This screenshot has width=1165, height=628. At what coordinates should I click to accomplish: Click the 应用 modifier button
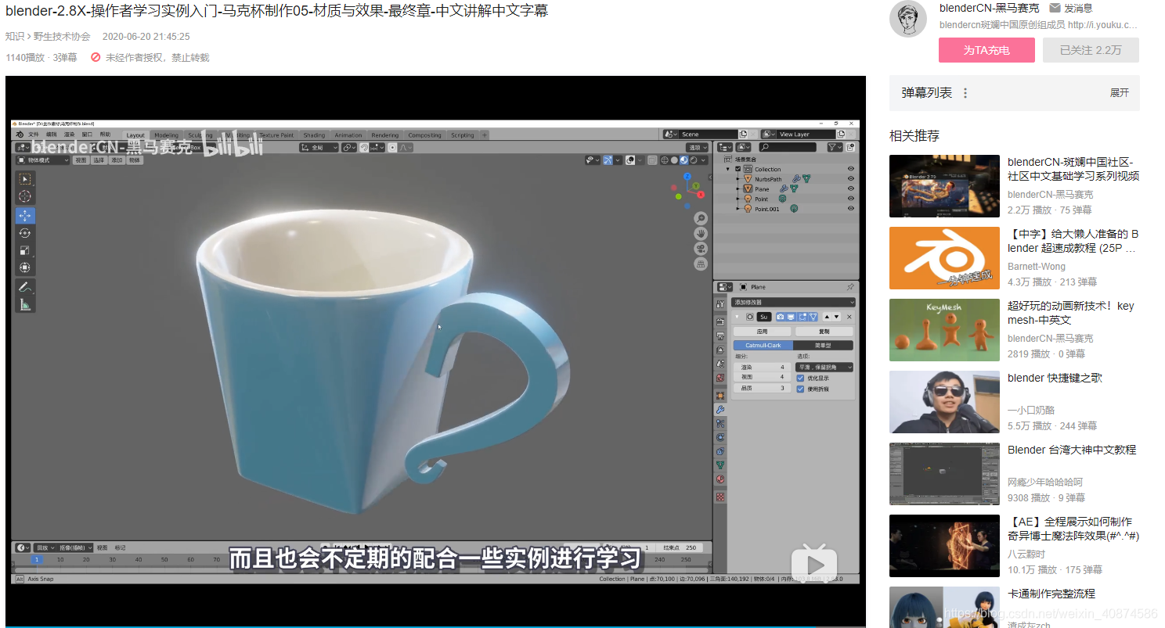point(763,332)
